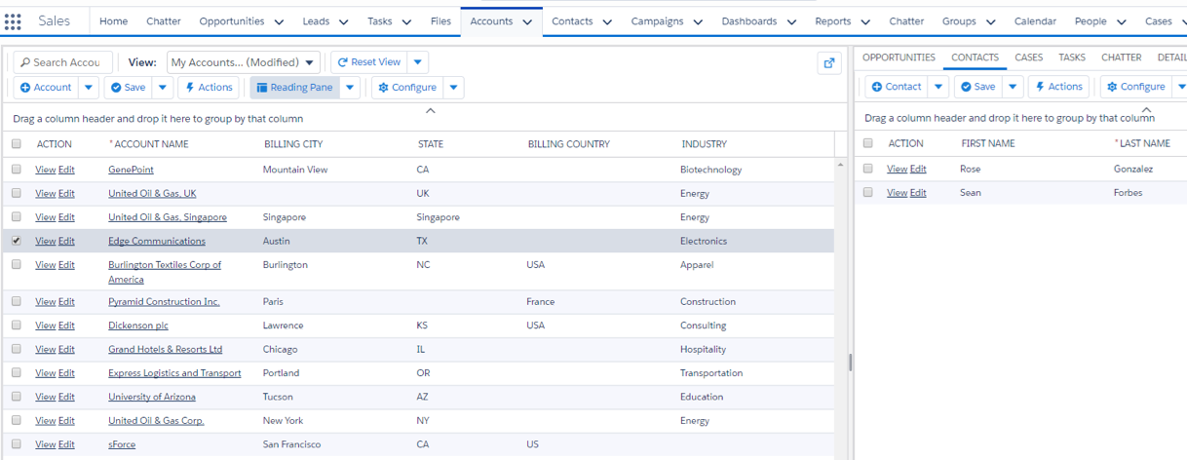
Task: Expand the Reset View dropdown arrow
Action: 418,62
